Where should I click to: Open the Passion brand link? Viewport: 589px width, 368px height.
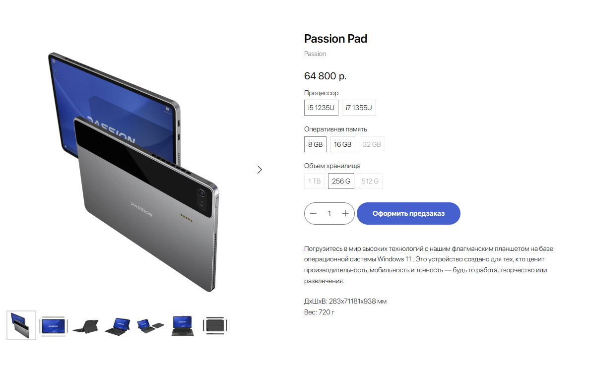pyautogui.click(x=315, y=54)
